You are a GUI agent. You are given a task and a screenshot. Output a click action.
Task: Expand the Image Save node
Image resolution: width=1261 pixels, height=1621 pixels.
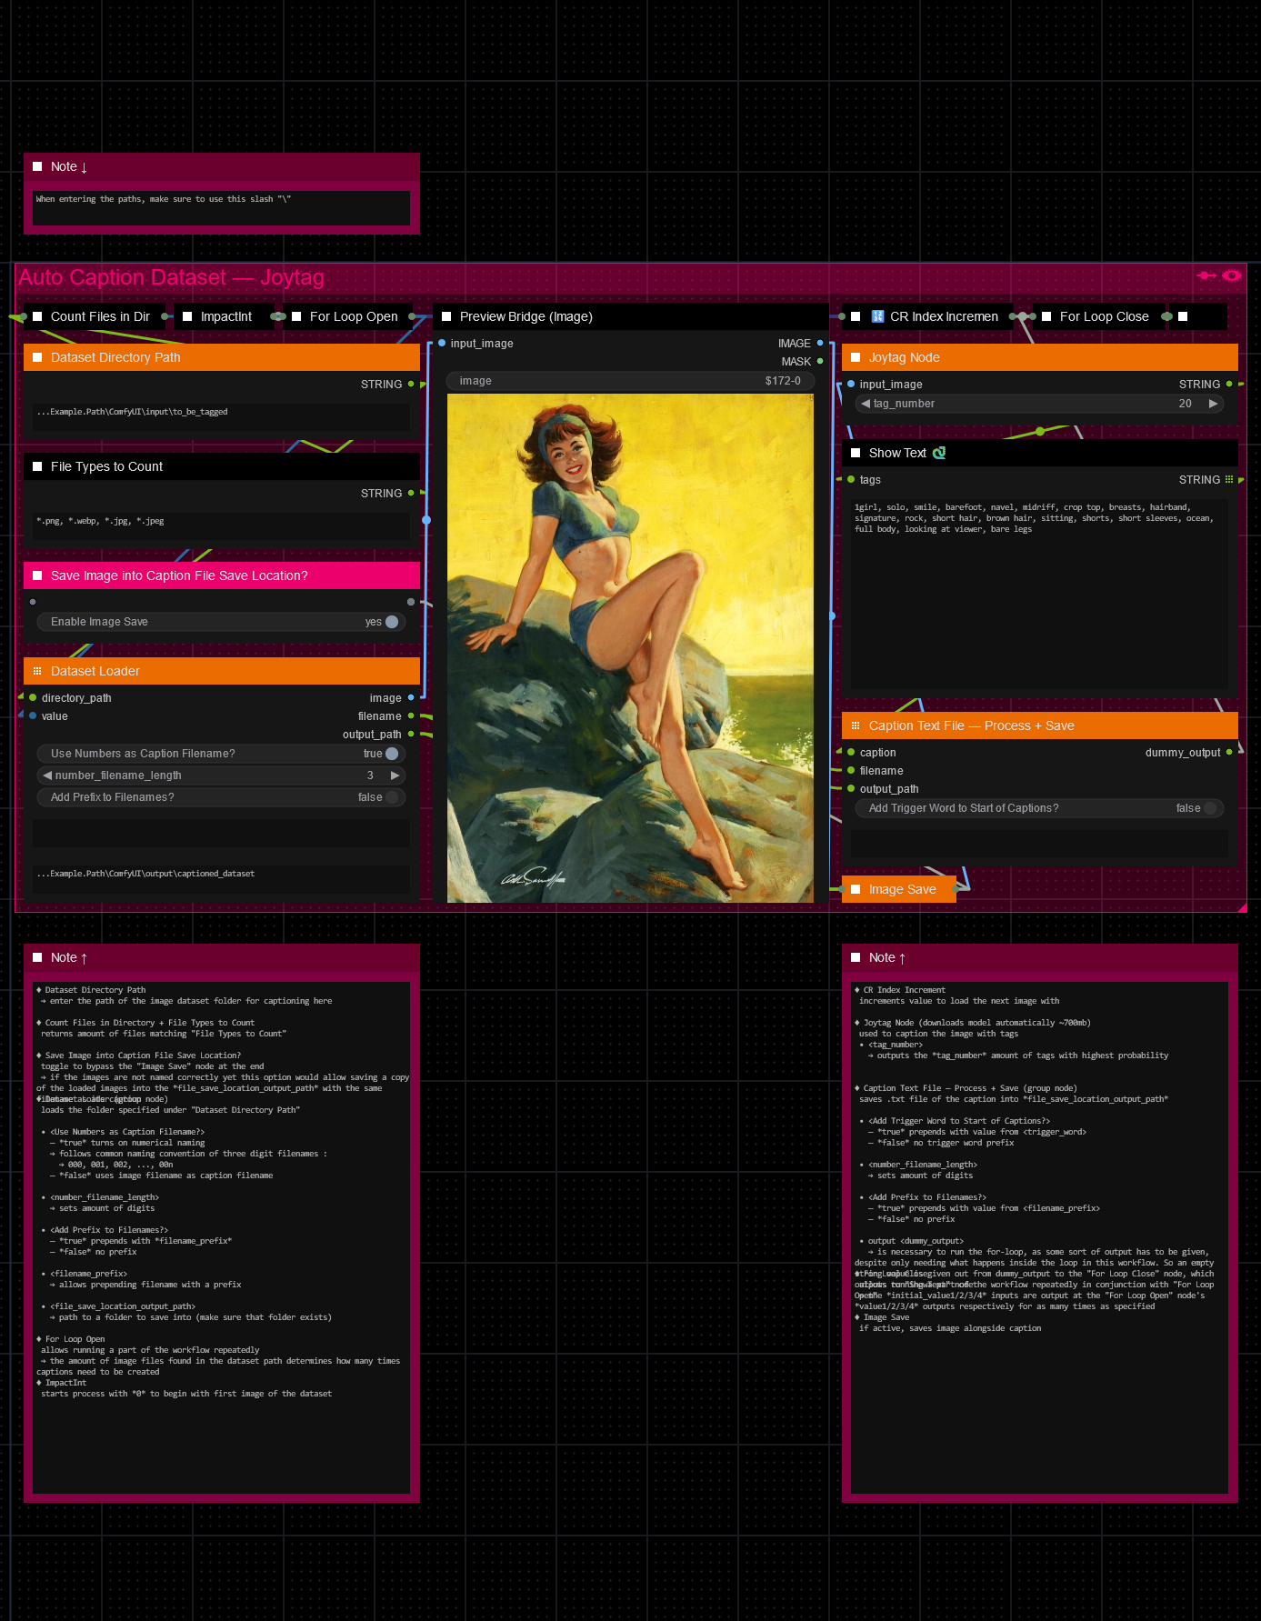click(856, 889)
